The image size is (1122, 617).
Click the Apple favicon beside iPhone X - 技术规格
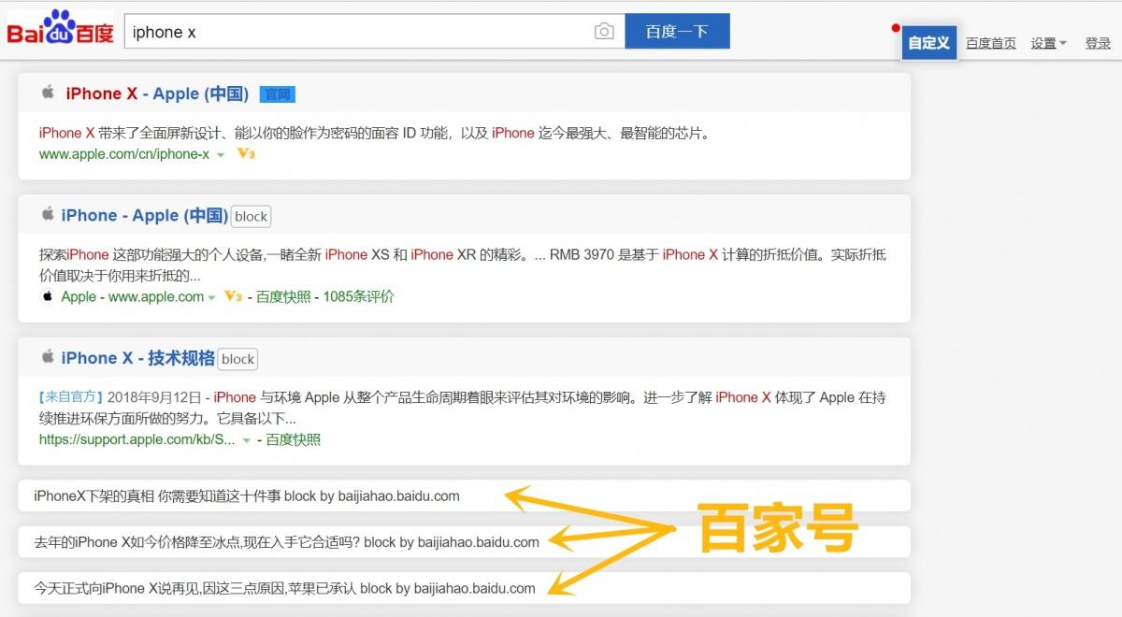[48, 356]
